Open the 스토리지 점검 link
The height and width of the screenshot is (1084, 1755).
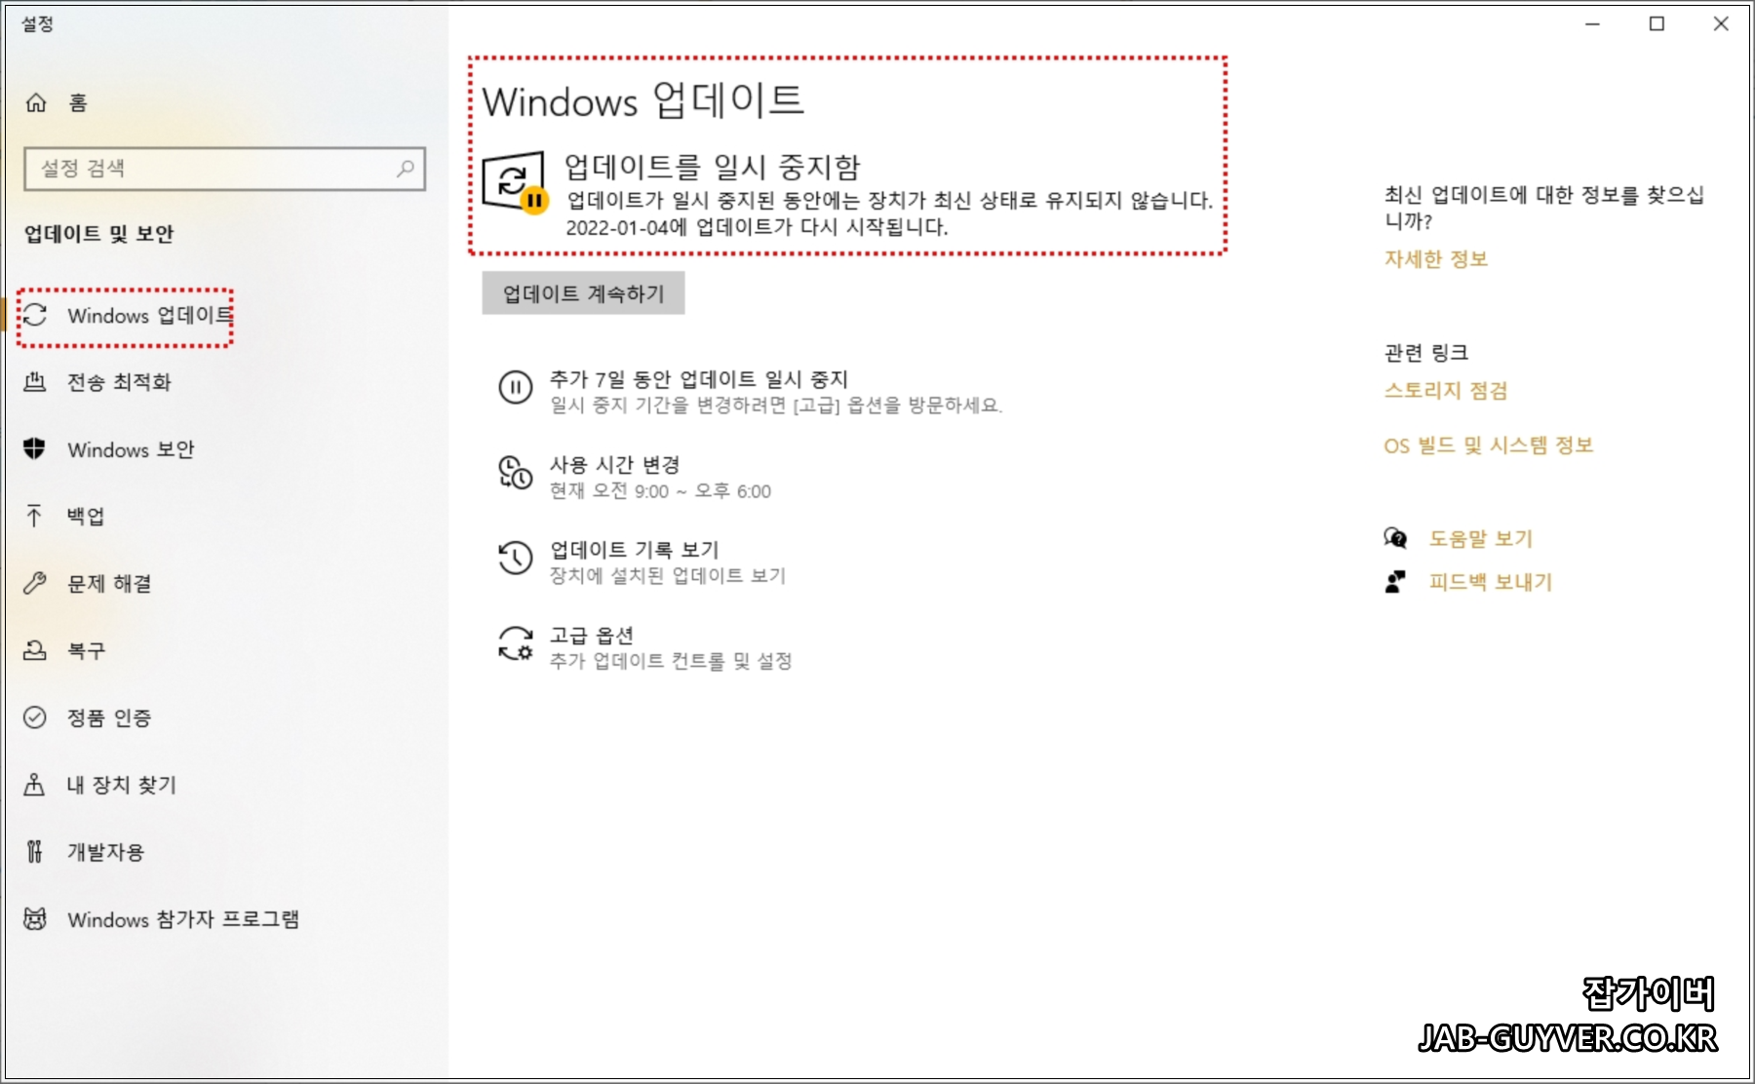click(1446, 391)
